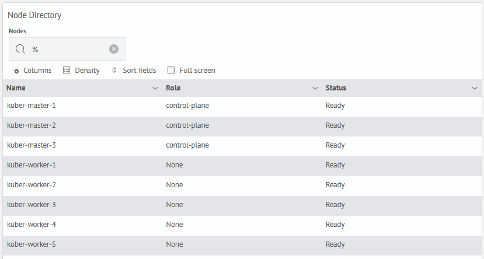Viewport: 484px width, 259px height.
Task: Click the Sort fields arrows icon
Action: coord(114,71)
